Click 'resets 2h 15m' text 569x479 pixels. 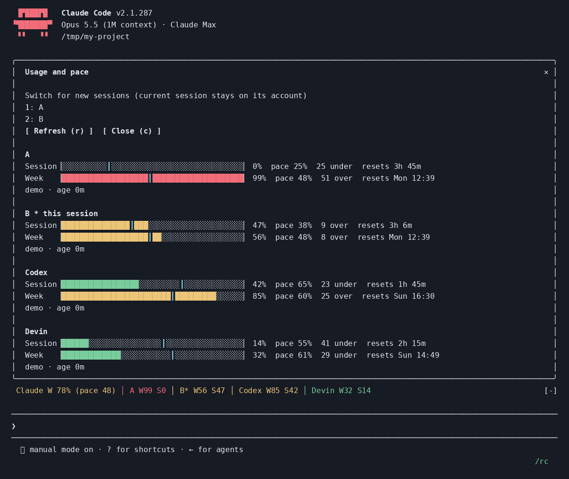[396, 344]
